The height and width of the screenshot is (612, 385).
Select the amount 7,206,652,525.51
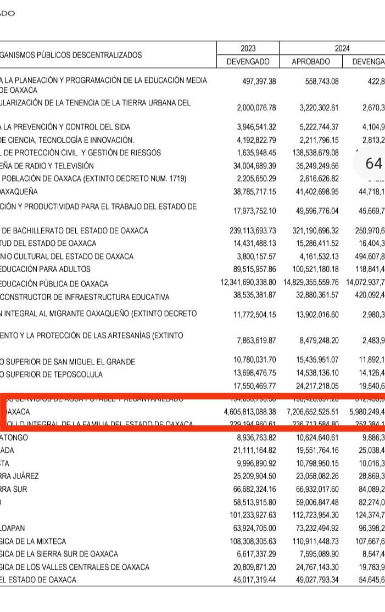click(313, 412)
